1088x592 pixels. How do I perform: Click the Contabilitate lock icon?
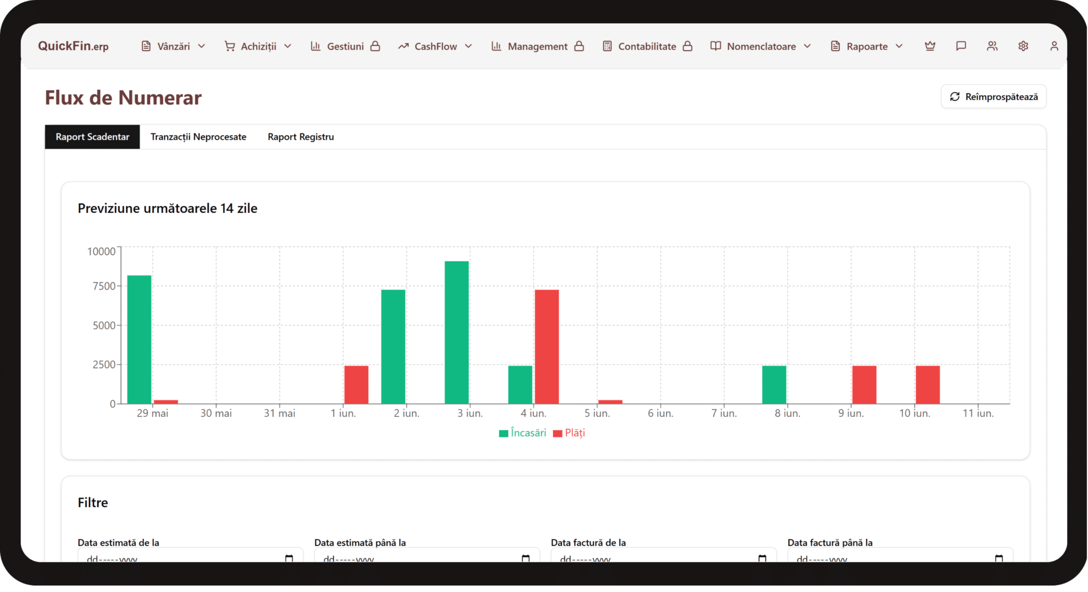687,46
